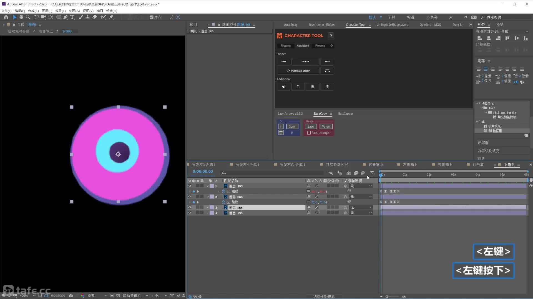Click the Paste Ease button
This screenshot has height=299, width=533.
(x=311, y=127)
